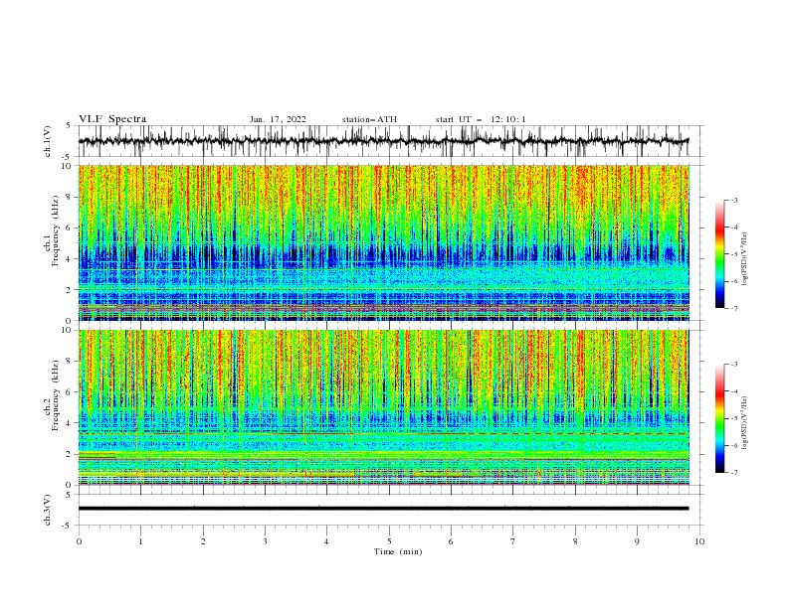Click the "9" minute tick on time axis
This screenshot has height=608, width=788.
[x=637, y=541]
